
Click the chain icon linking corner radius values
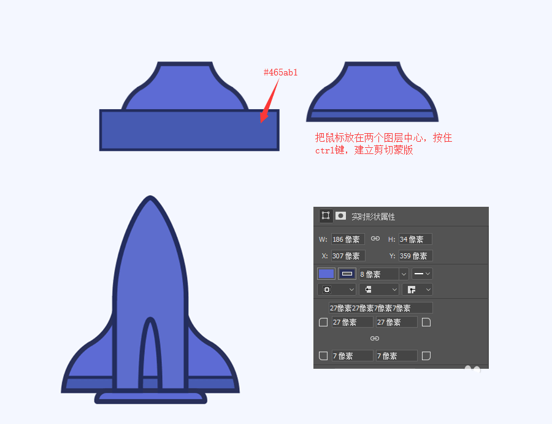click(x=376, y=338)
